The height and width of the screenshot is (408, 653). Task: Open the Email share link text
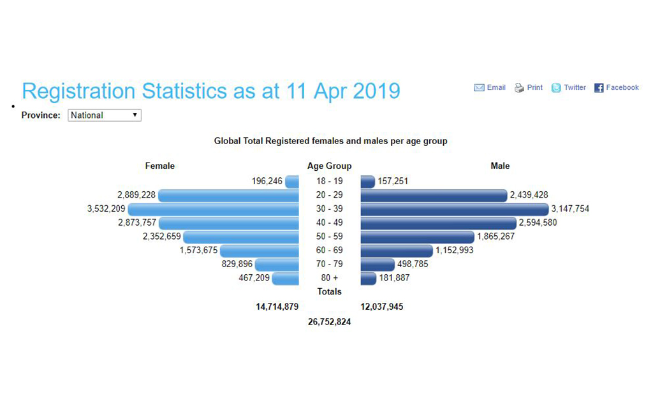click(x=496, y=87)
